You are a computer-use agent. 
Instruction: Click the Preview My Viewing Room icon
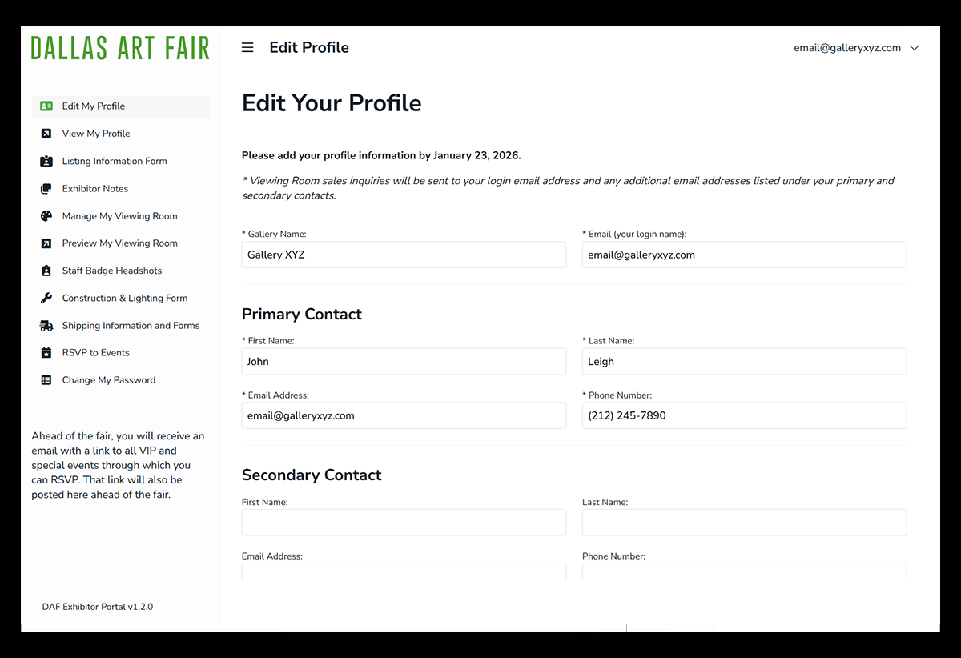pos(47,243)
